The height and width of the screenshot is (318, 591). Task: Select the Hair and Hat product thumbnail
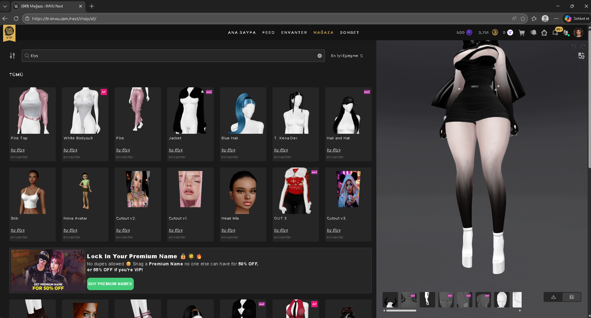pyautogui.click(x=348, y=111)
